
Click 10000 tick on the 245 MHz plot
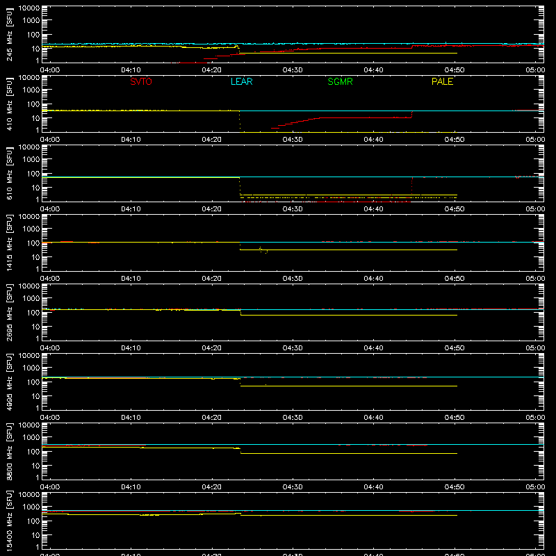[29, 8]
